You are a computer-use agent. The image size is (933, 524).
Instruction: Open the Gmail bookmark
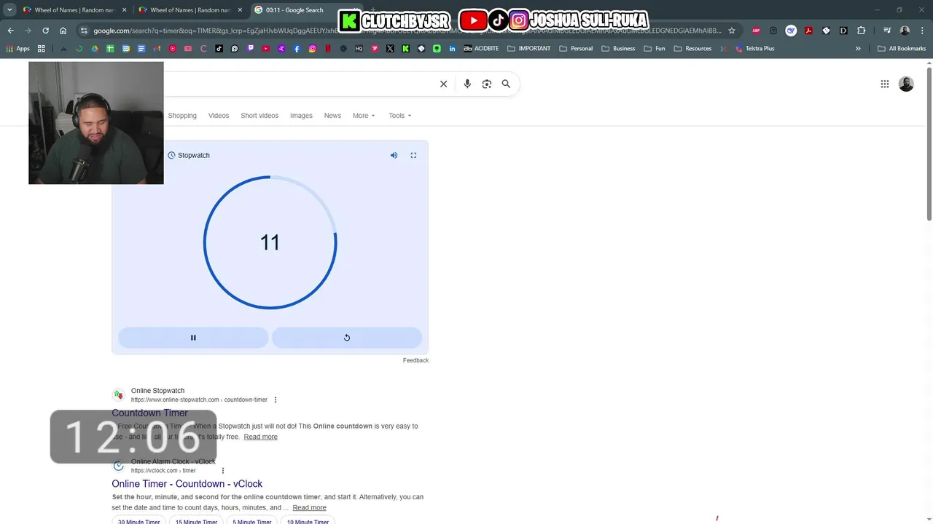tap(157, 49)
